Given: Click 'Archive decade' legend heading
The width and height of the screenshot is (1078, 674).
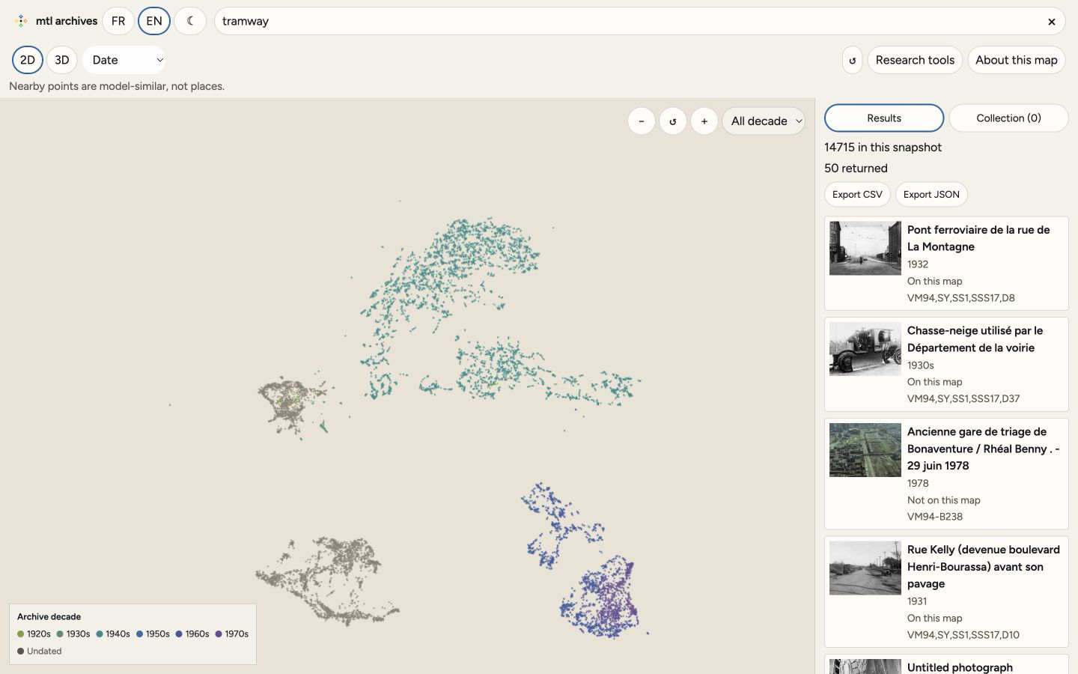Looking at the screenshot, I should point(49,617).
